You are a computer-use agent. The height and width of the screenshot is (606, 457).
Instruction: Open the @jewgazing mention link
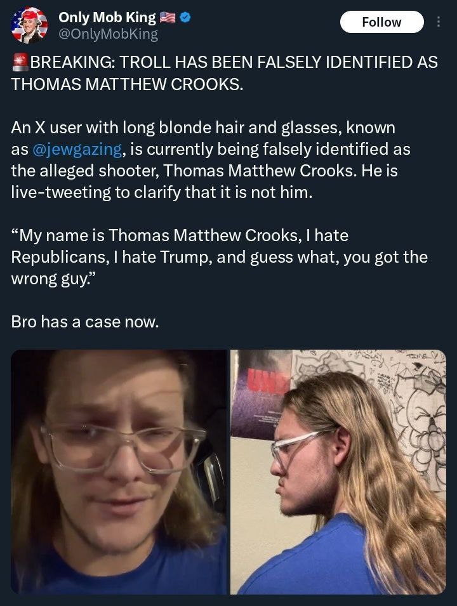coord(77,149)
